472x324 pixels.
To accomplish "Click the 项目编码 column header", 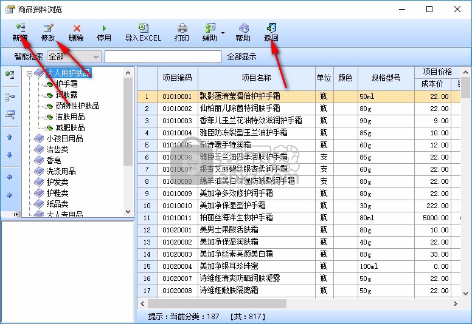I will pos(177,78).
